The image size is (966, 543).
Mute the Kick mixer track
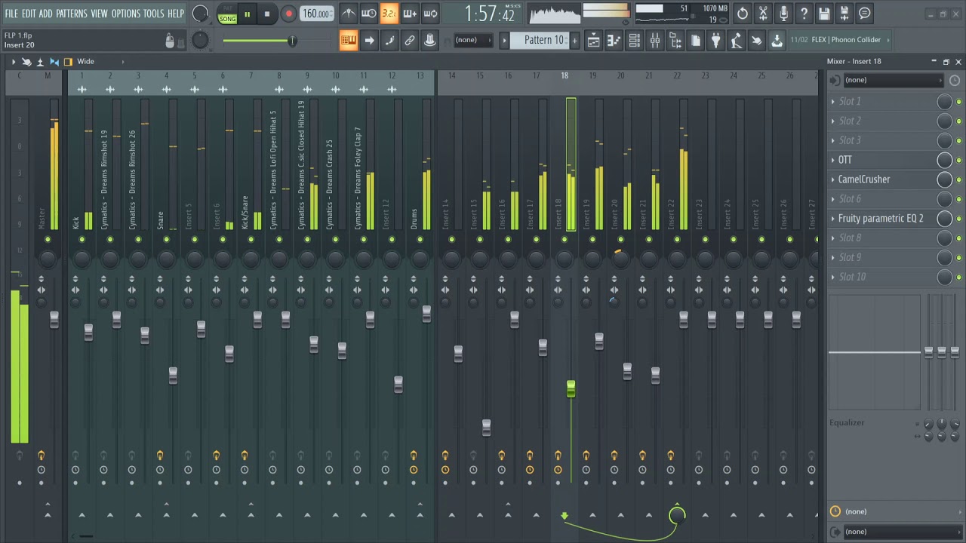point(82,240)
